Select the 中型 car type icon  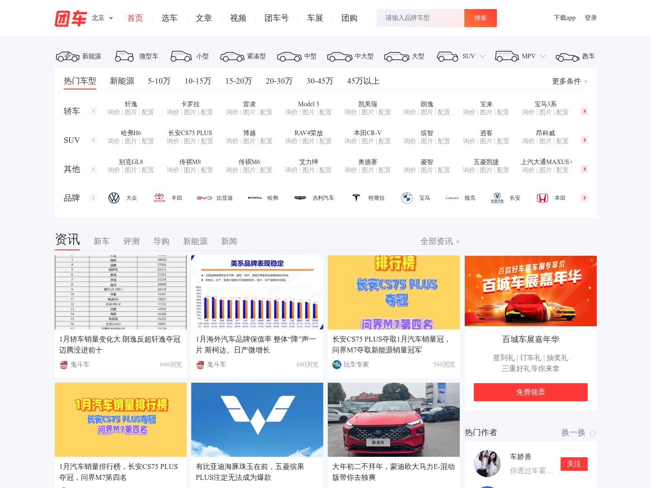pyautogui.click(x=289, y=56)
